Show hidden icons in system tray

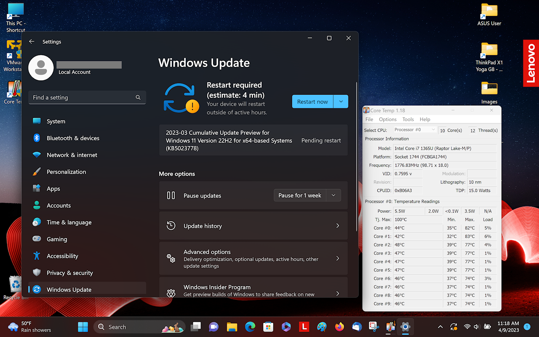point(440,327)
